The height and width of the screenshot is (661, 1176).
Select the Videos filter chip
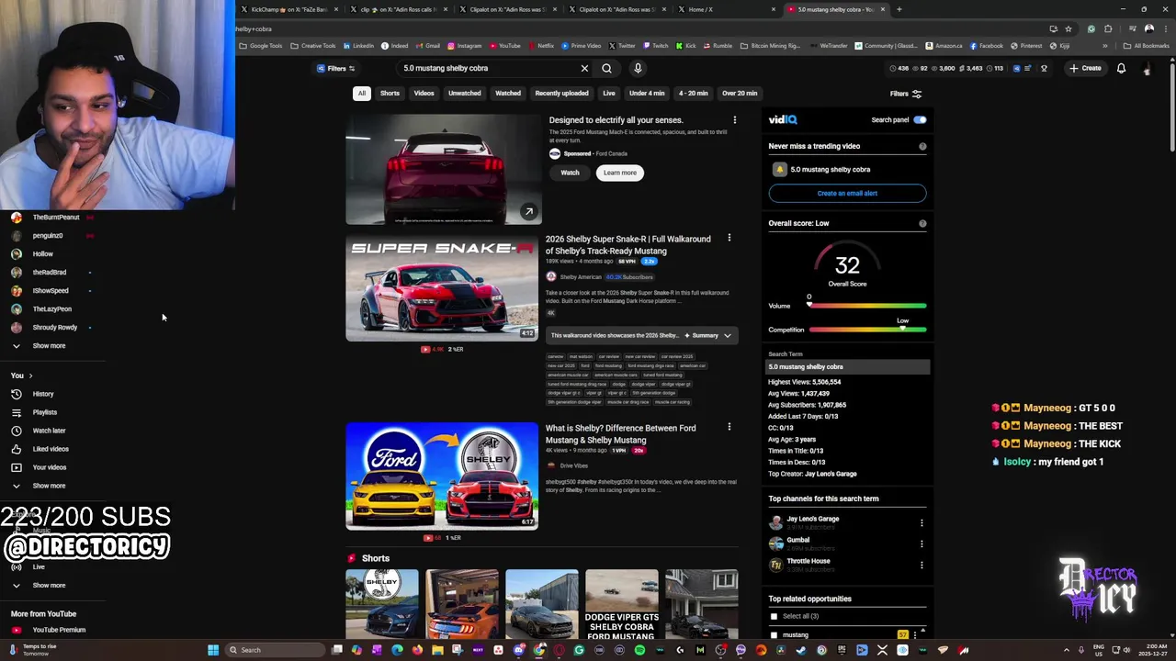click(x=424, y=93)
